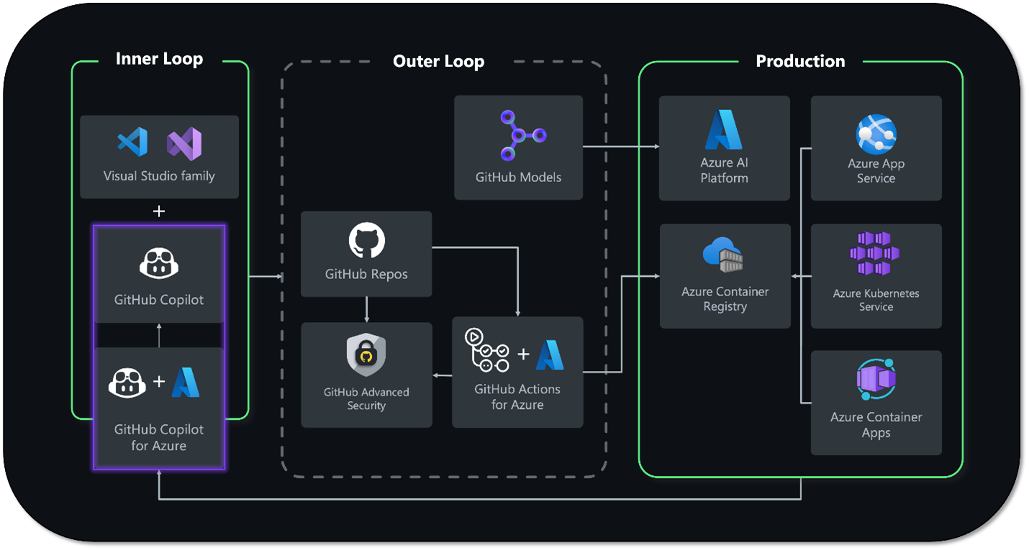Click the purple Visual Studio icon
The height and width of the screenshot is (550, 1029).
point(184,142)
